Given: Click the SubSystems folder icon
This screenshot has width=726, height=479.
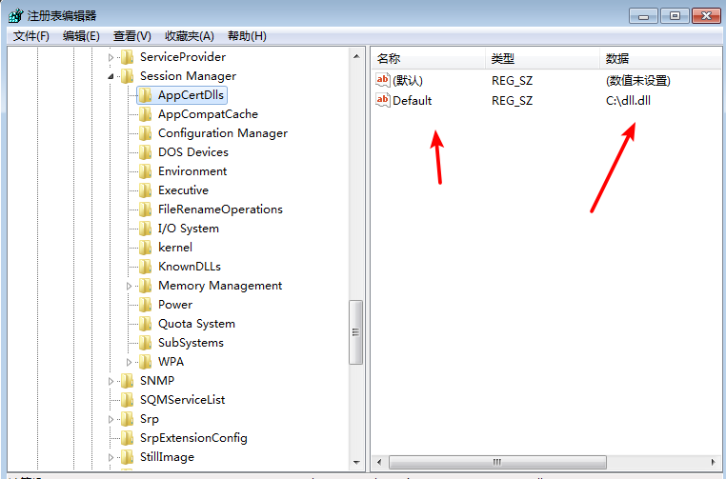Looking at the screenshot, I should [x=145, y=343].
